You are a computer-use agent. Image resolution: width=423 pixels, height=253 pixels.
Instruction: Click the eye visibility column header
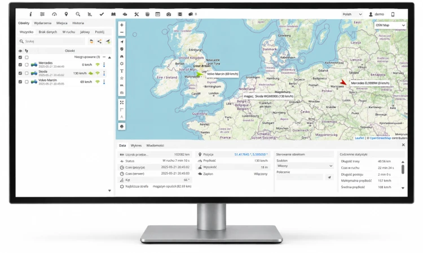click(x=20, y=51)
